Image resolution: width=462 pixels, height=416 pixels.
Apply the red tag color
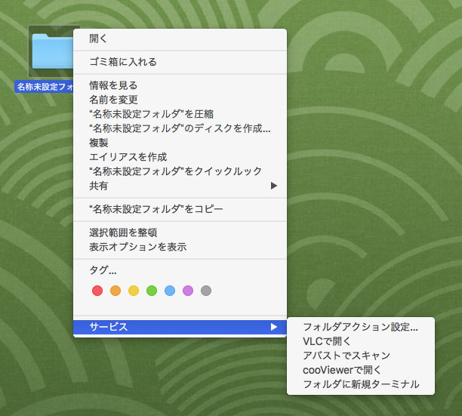(x=97, y=291)
